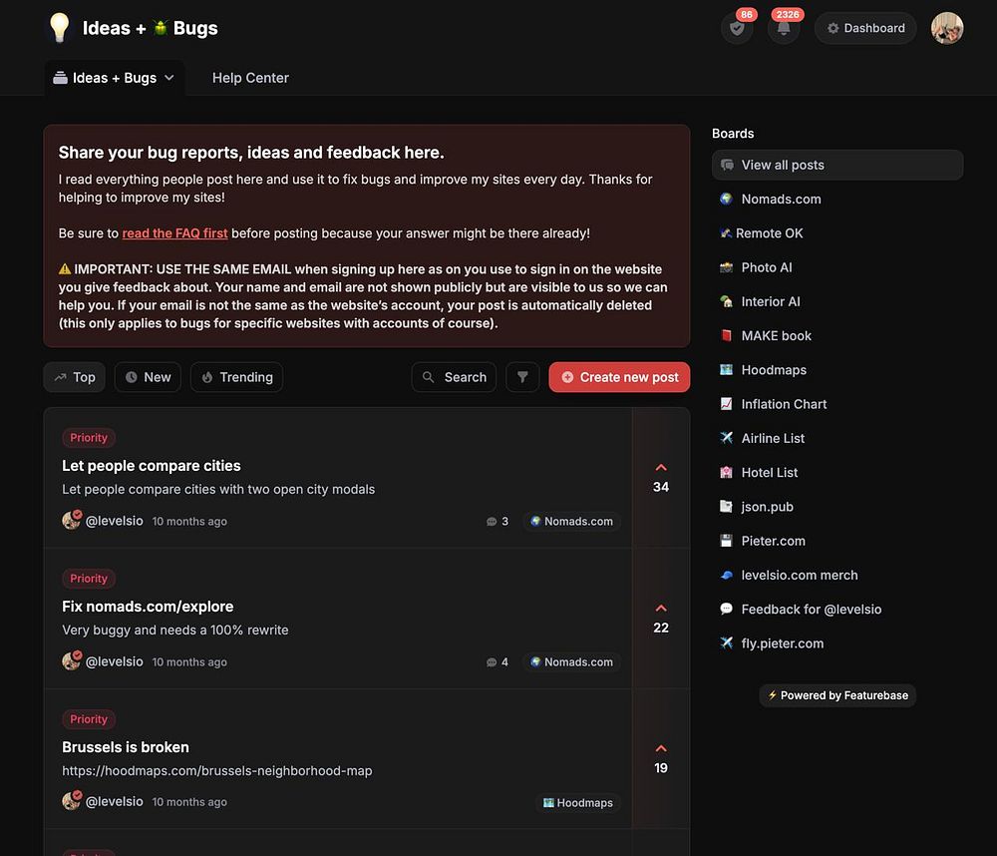Click @levelsio author on compare cities post

point(114,521)
